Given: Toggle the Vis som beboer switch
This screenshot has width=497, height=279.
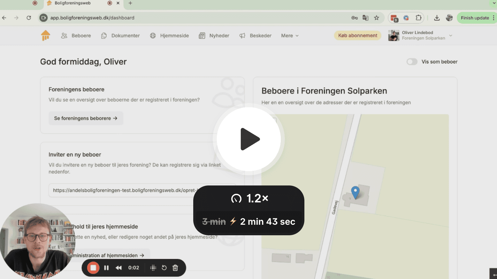Looking at the screenshot, I should click(x=412, y=62).
